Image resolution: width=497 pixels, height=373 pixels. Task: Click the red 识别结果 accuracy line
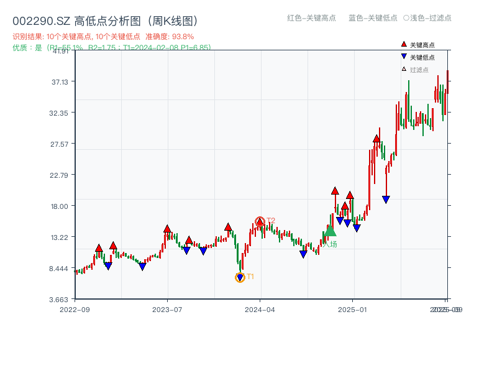pos(103,37)
